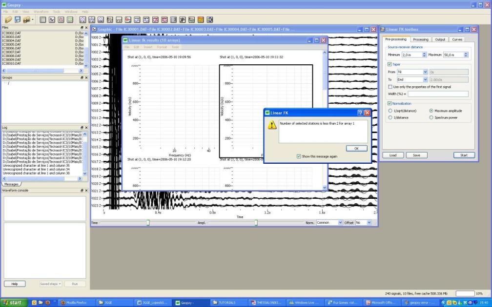Click the orange square tool icon in toolbar
The height and width of the screenshot is (307, 492).
click(x=201, y=20)
